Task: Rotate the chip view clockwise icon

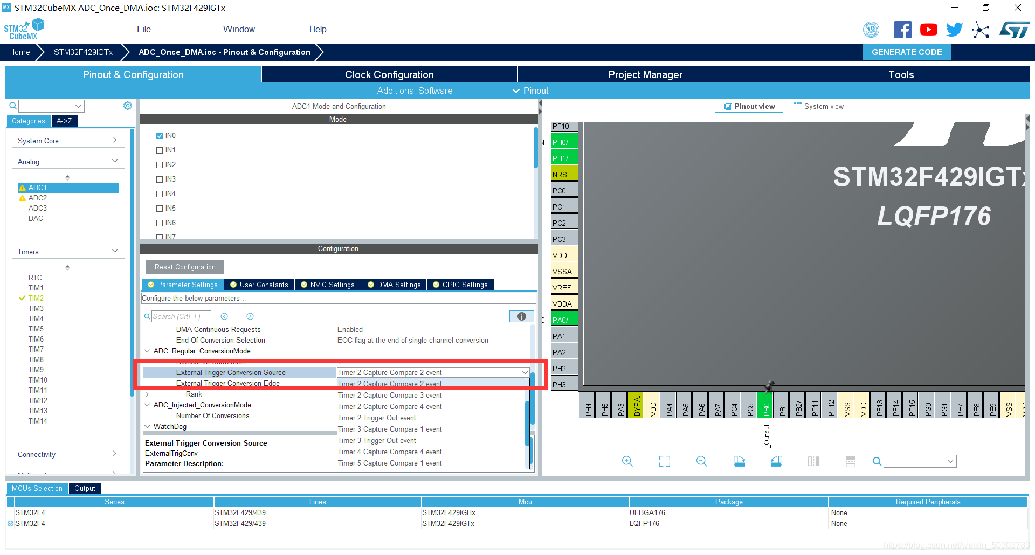Action: click(739, 461)
